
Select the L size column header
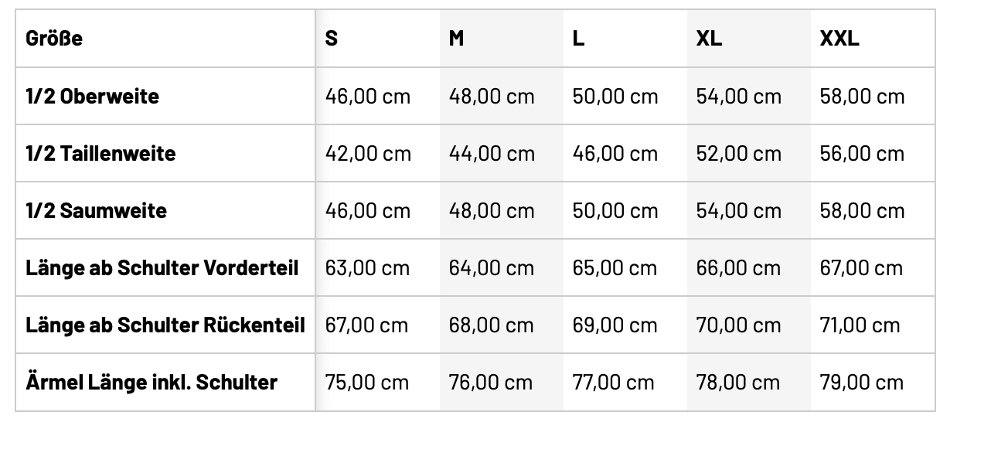coord(578,38)
